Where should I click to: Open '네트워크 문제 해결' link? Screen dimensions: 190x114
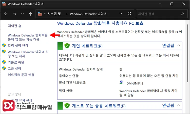coord(21,75)
